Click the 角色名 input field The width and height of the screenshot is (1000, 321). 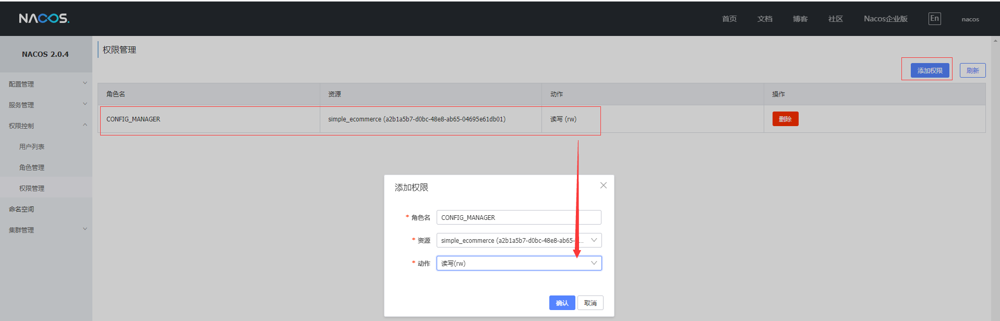(519, 217)
